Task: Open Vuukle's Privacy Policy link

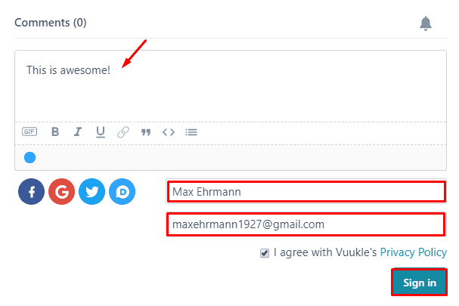Action: pos(413,252)
